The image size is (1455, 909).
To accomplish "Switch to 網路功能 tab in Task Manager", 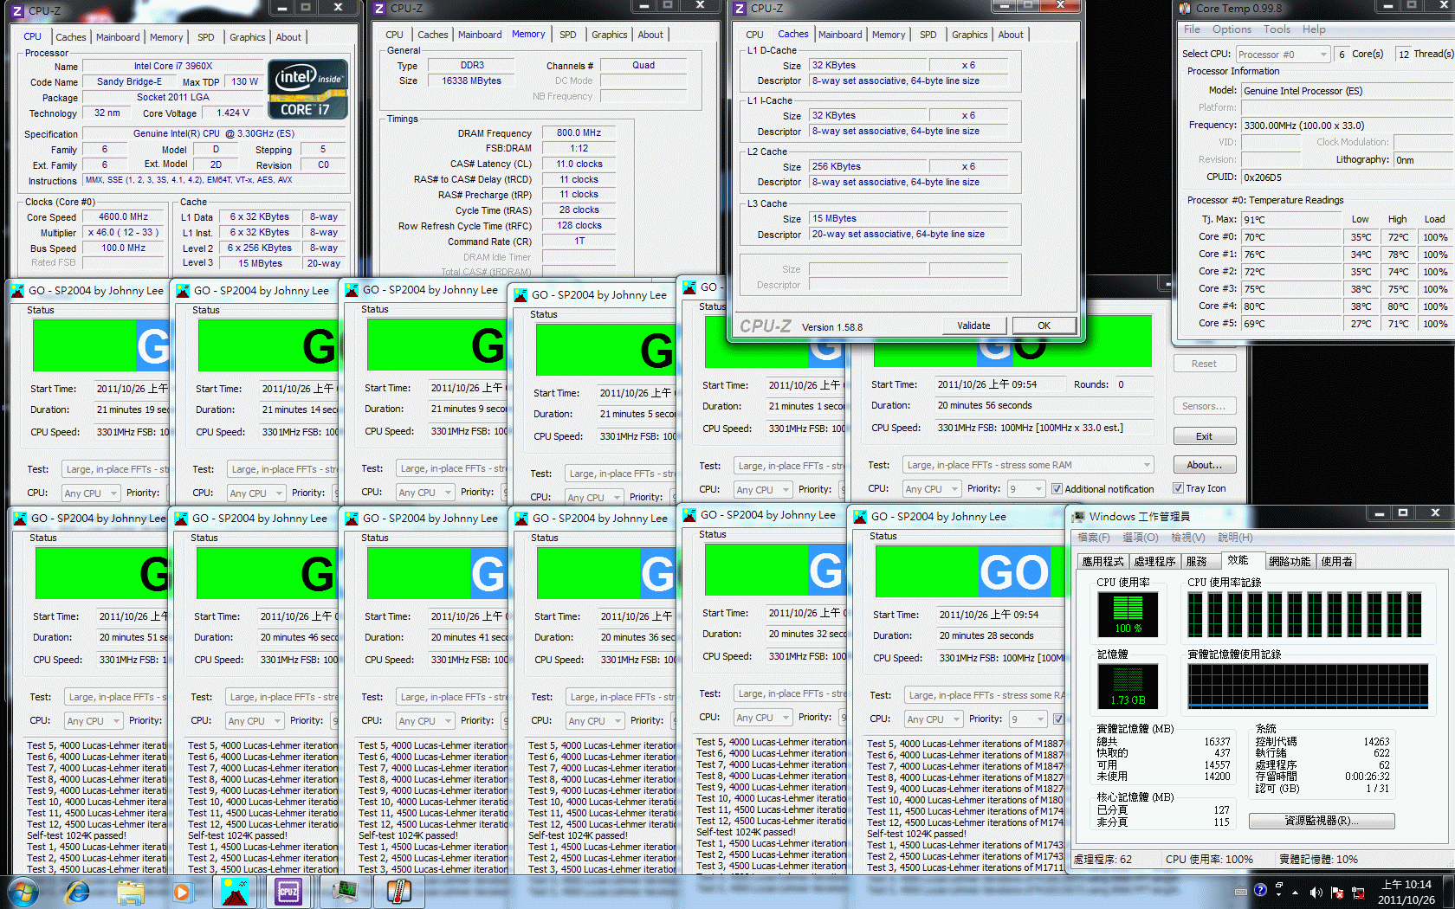I will [1289, 562].
